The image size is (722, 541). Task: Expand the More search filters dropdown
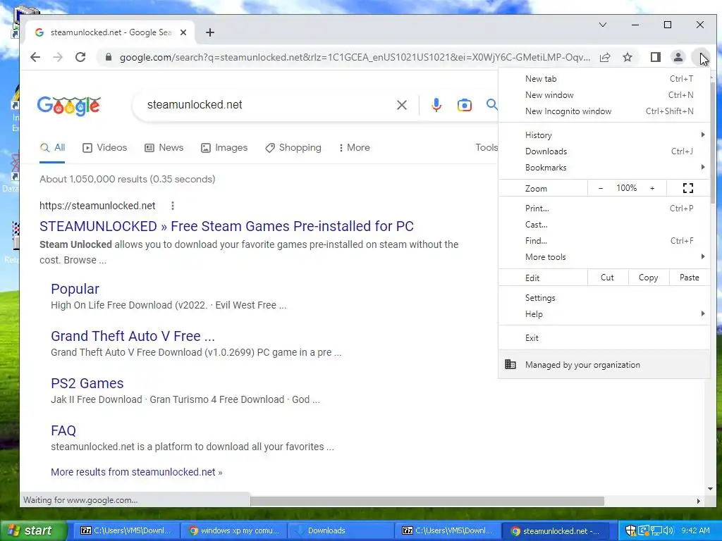coord(354,148)
